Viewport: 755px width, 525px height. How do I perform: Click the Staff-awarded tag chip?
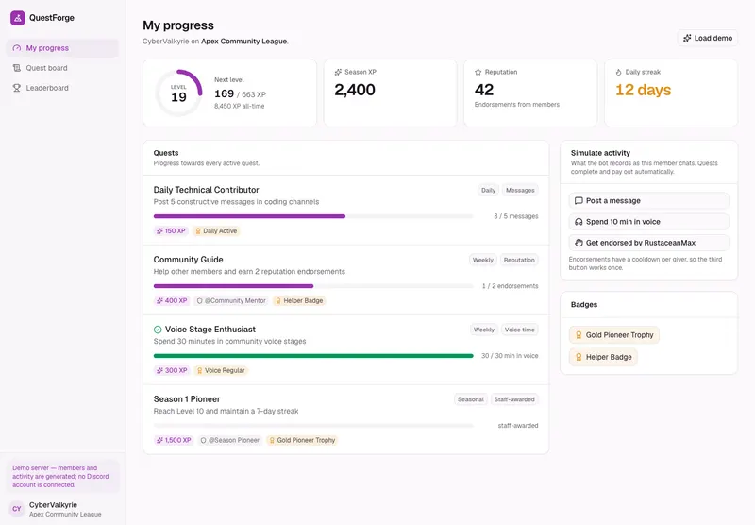click(514, 399)
